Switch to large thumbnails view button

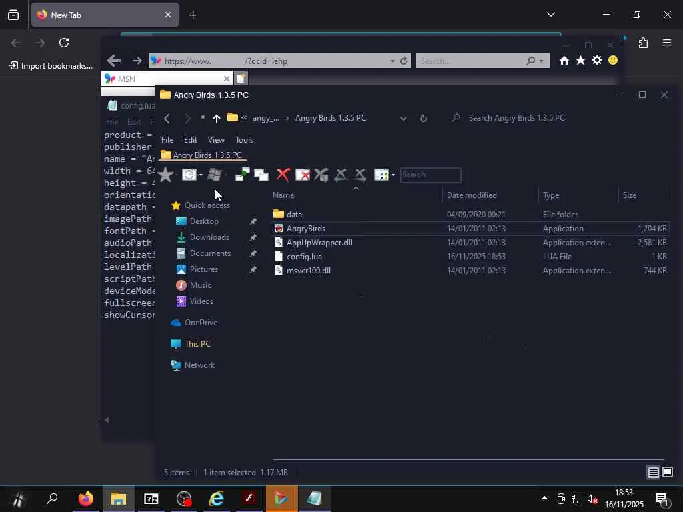click(668, 472)
